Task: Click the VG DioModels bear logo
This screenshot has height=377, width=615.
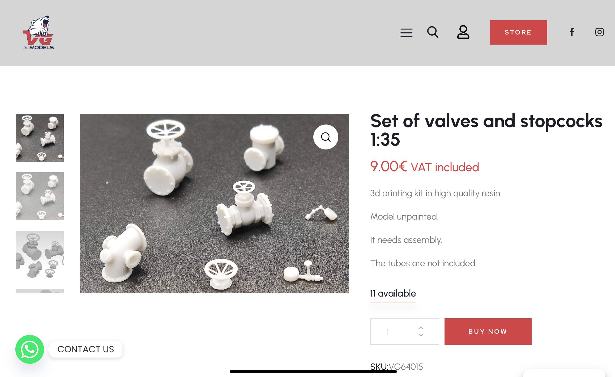Action: tap(38, 33)
